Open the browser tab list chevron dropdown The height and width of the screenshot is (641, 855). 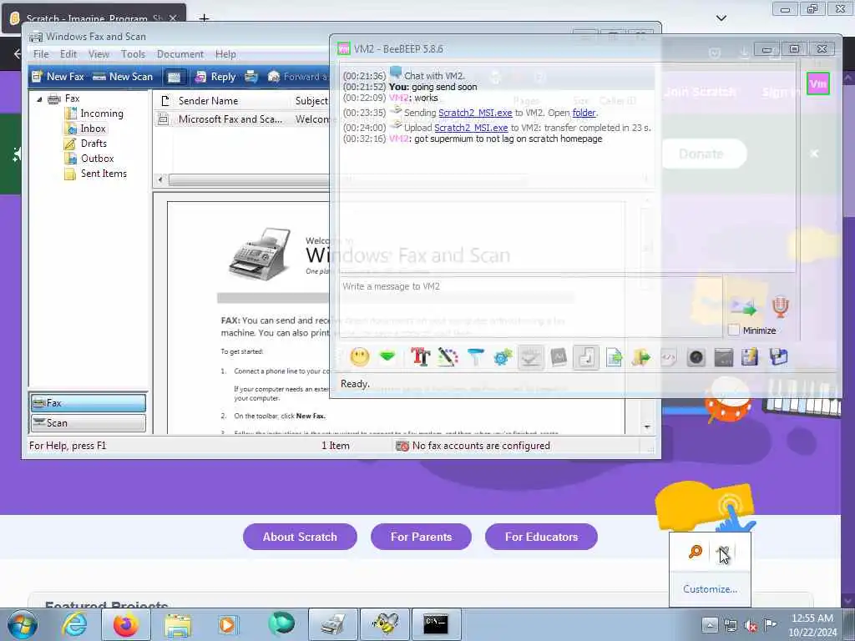pos(721,18)
